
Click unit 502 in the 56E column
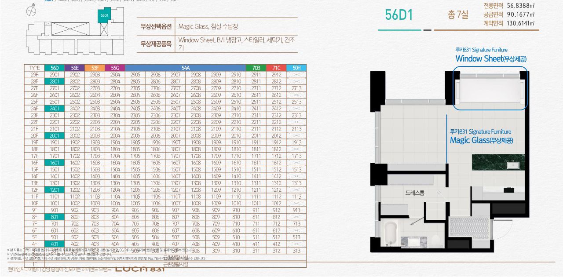tap(75, 237)
